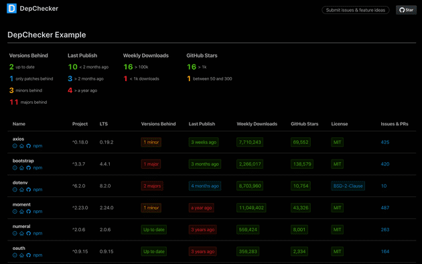
Task: Open the 10 issues link for dotenv
Action: pos(384,186)
